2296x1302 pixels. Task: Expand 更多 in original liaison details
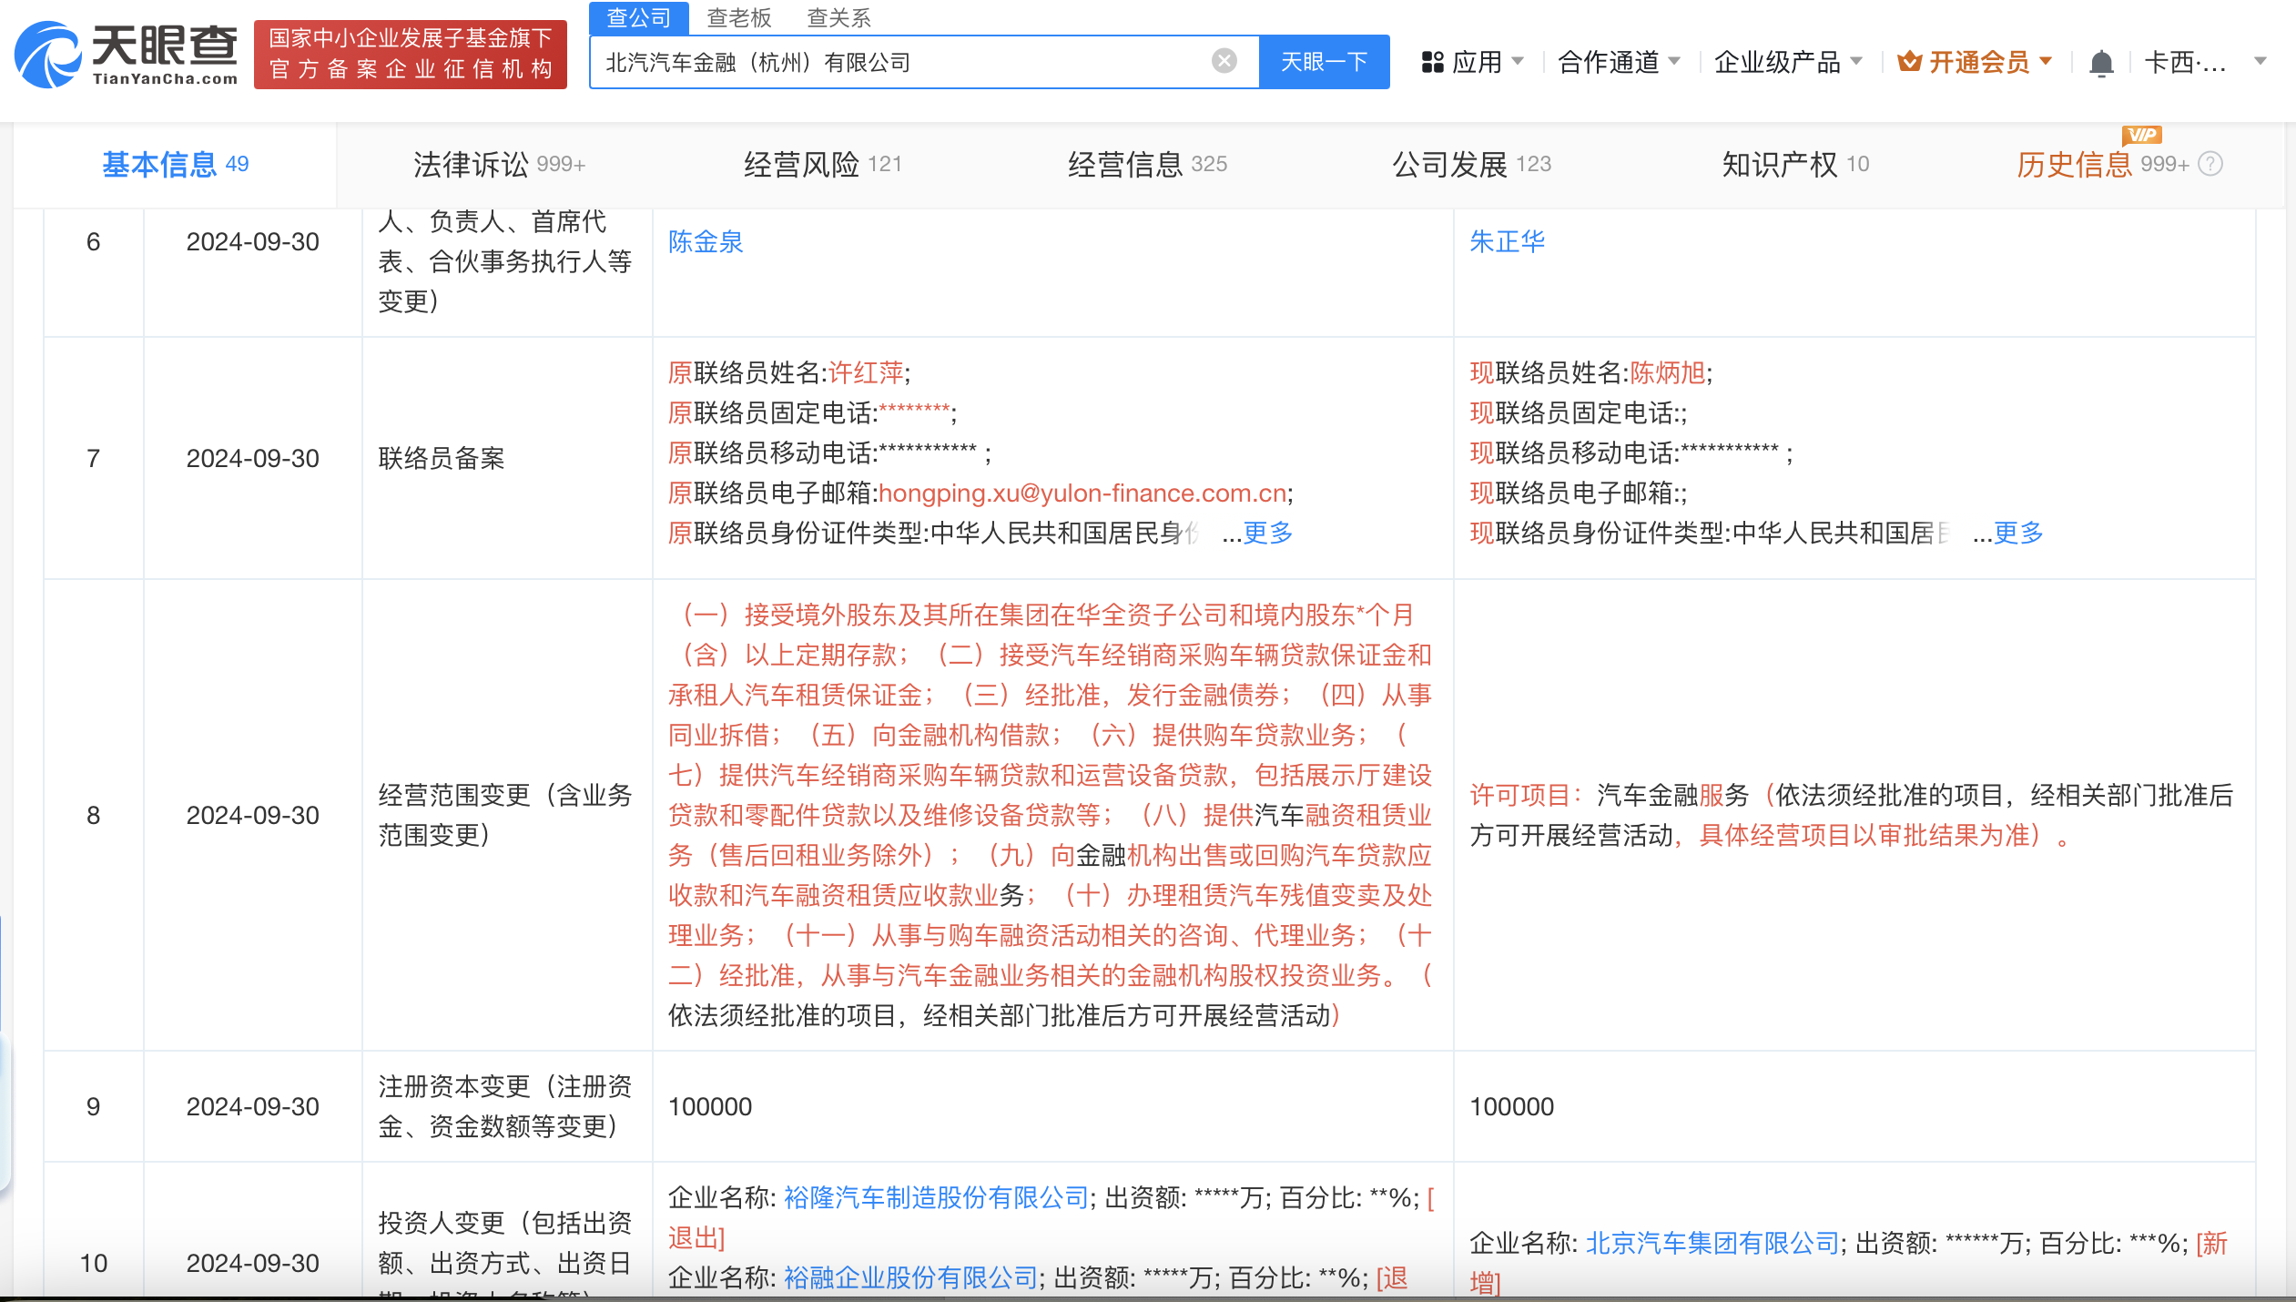coord(1267,533)
